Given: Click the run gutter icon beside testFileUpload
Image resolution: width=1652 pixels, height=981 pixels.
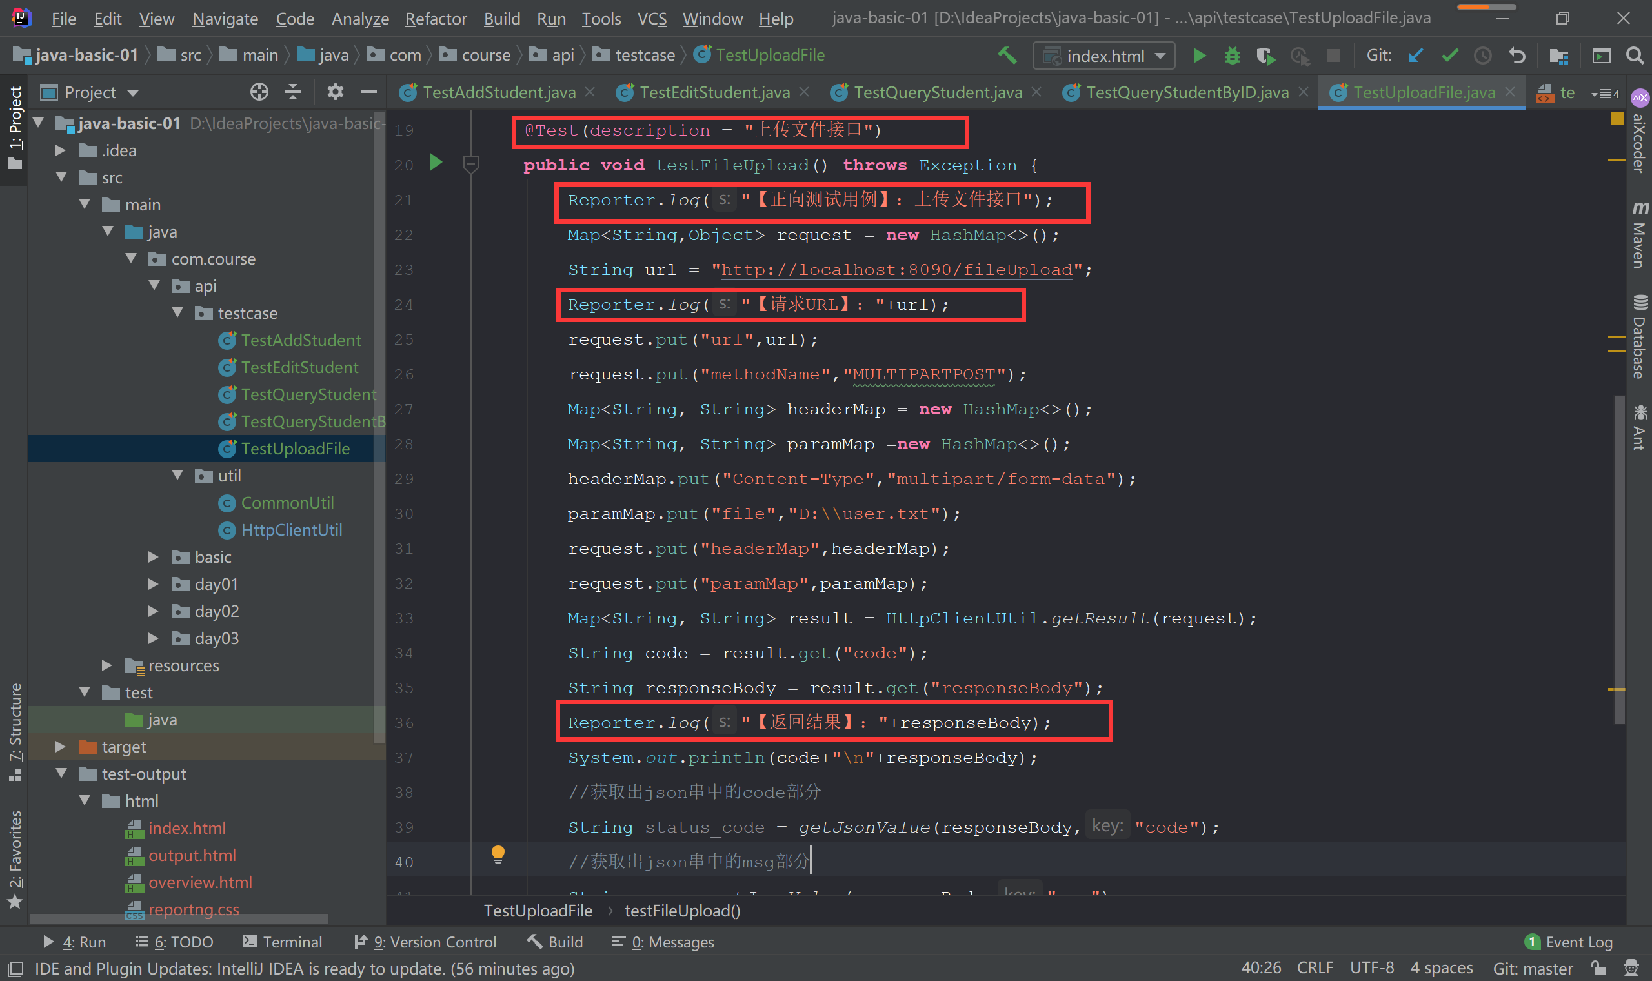Looking at the screenshot, I should (x=436, y=163).
